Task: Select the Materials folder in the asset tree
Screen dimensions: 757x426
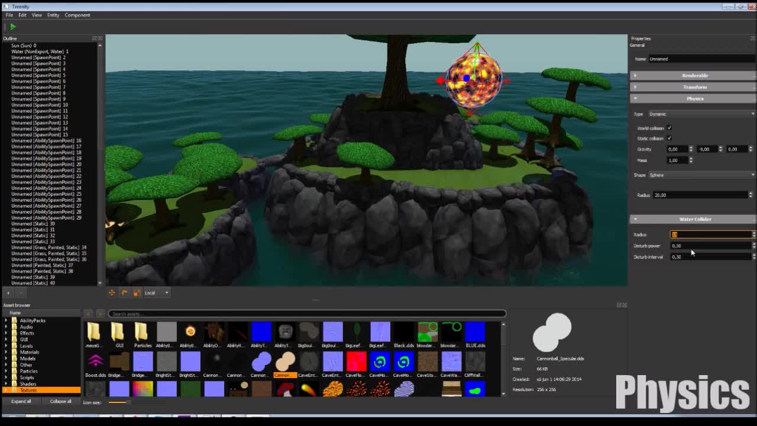Action: pos(30,352)
